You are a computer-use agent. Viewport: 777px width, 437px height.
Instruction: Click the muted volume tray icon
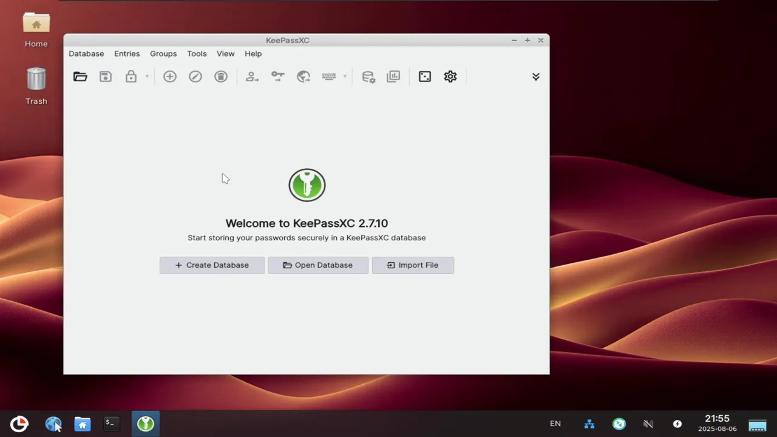coord(648,424)
